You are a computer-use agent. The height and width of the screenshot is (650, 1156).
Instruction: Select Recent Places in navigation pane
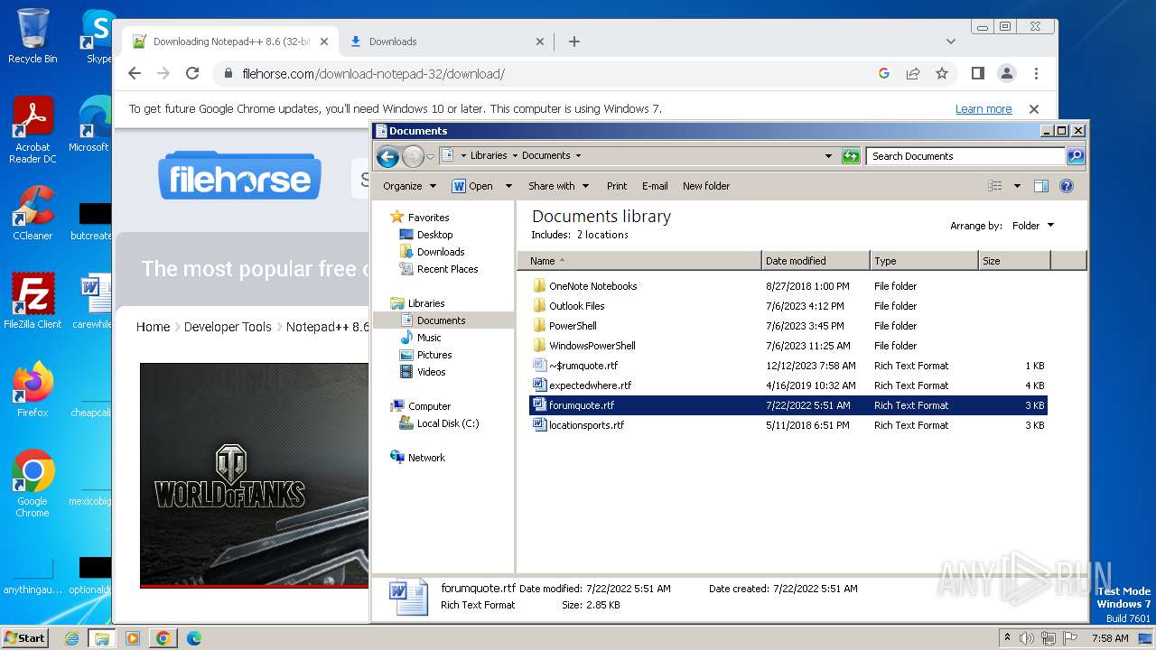point(447,269)
